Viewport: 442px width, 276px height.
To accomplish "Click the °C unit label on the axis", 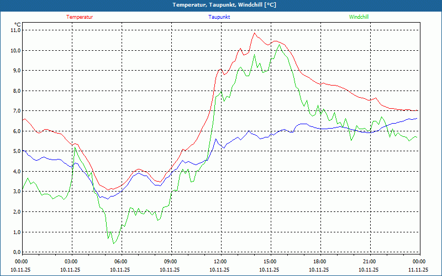I will click(x=17, y=24).
